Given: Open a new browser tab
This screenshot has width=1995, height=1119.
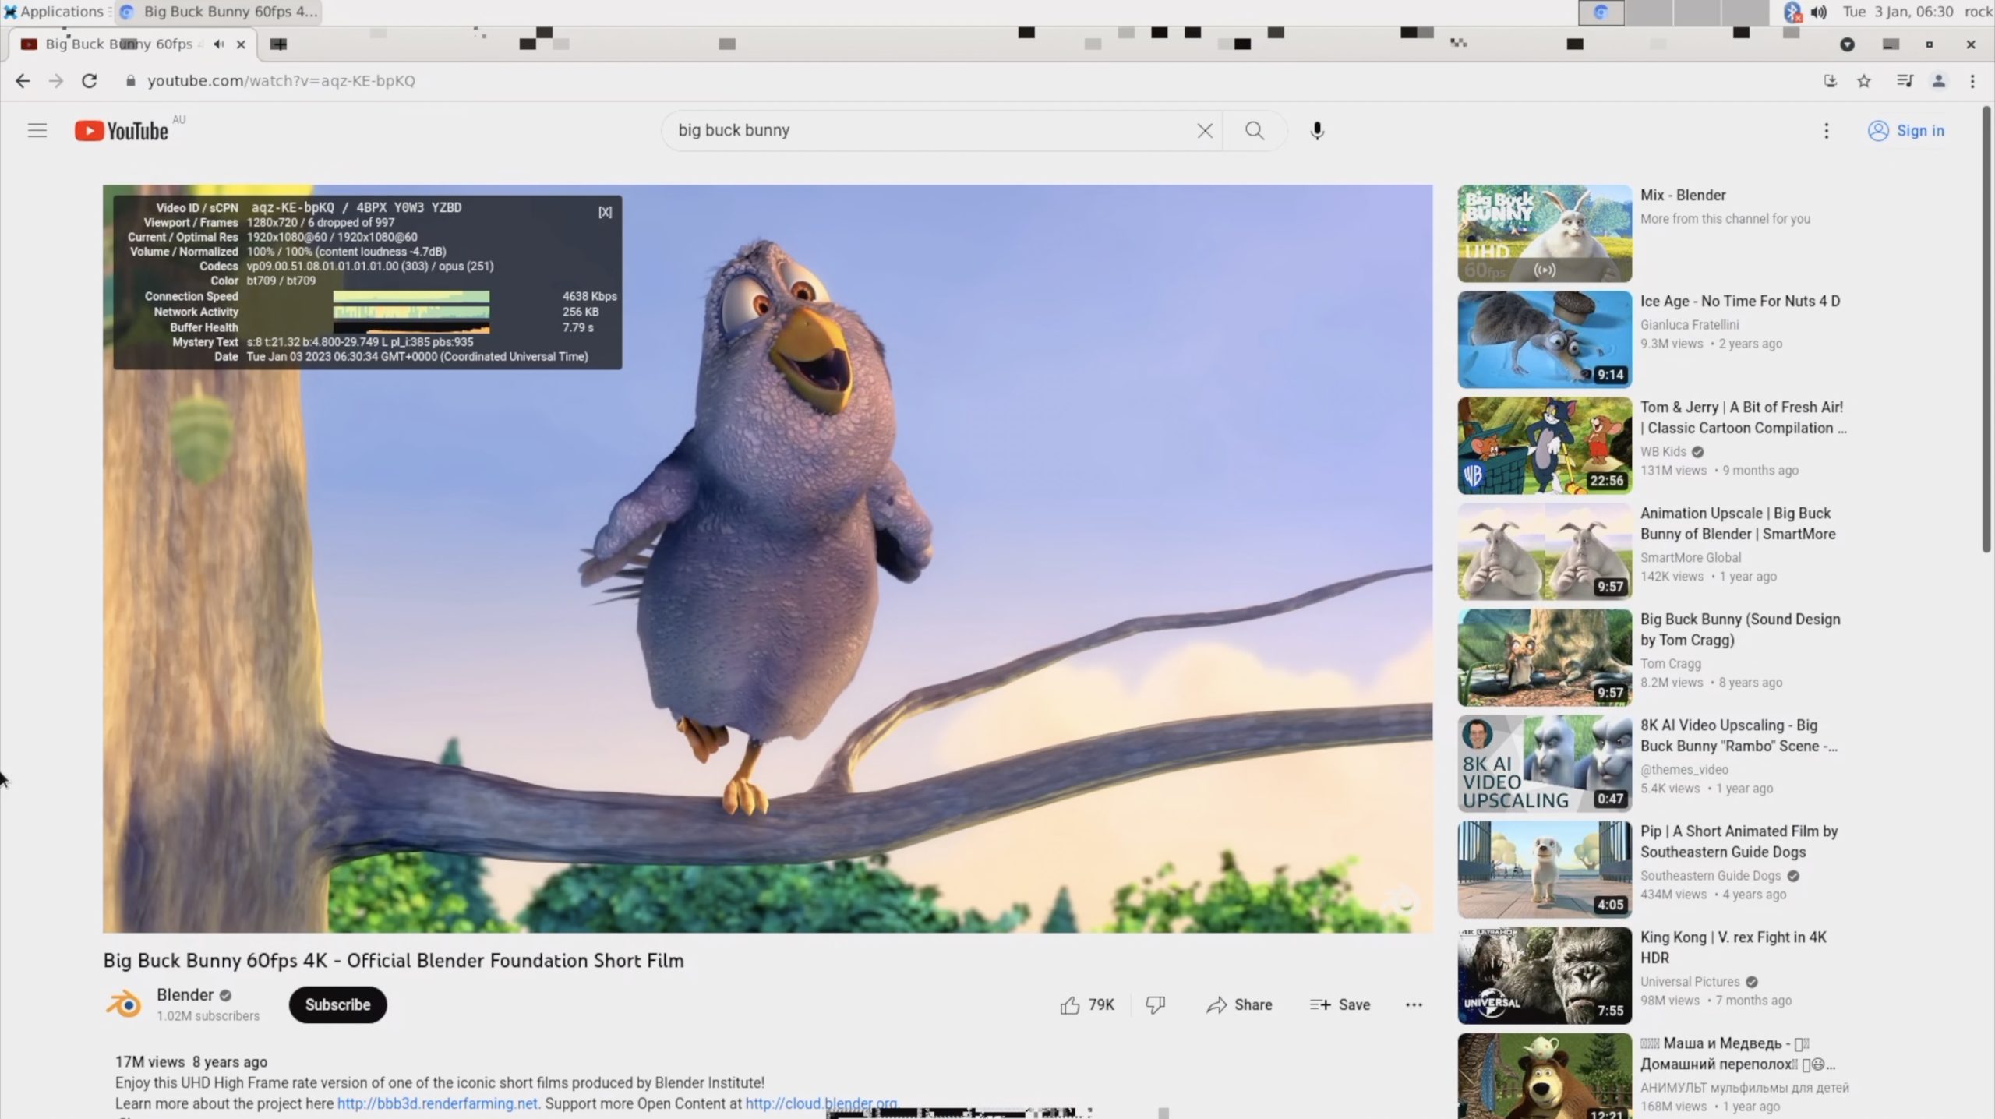Looking at the screenshot, I should click(278, 44).
